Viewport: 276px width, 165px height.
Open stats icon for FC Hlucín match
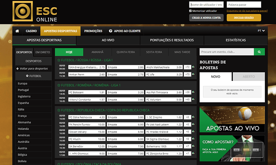coord(193,139)
